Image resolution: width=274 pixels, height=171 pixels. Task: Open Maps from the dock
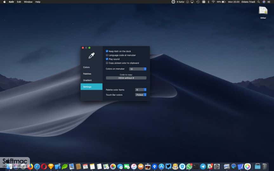click(x=106, y=167)
